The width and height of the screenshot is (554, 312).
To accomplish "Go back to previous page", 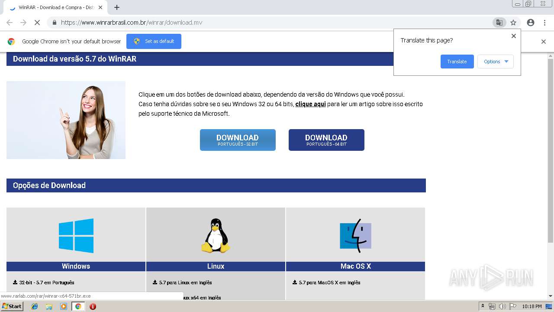I will click(10, 23).
